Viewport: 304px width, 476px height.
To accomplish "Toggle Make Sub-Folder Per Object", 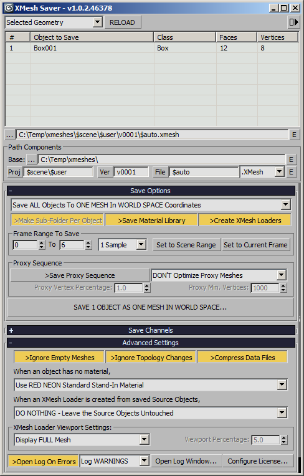I will tap(58, 221).
